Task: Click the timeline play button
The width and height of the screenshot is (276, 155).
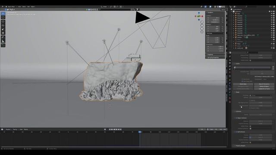Action: 116,129
